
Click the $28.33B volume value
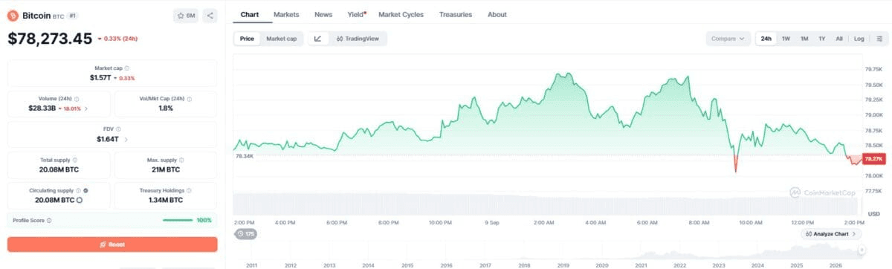click(x=43, y=108)
